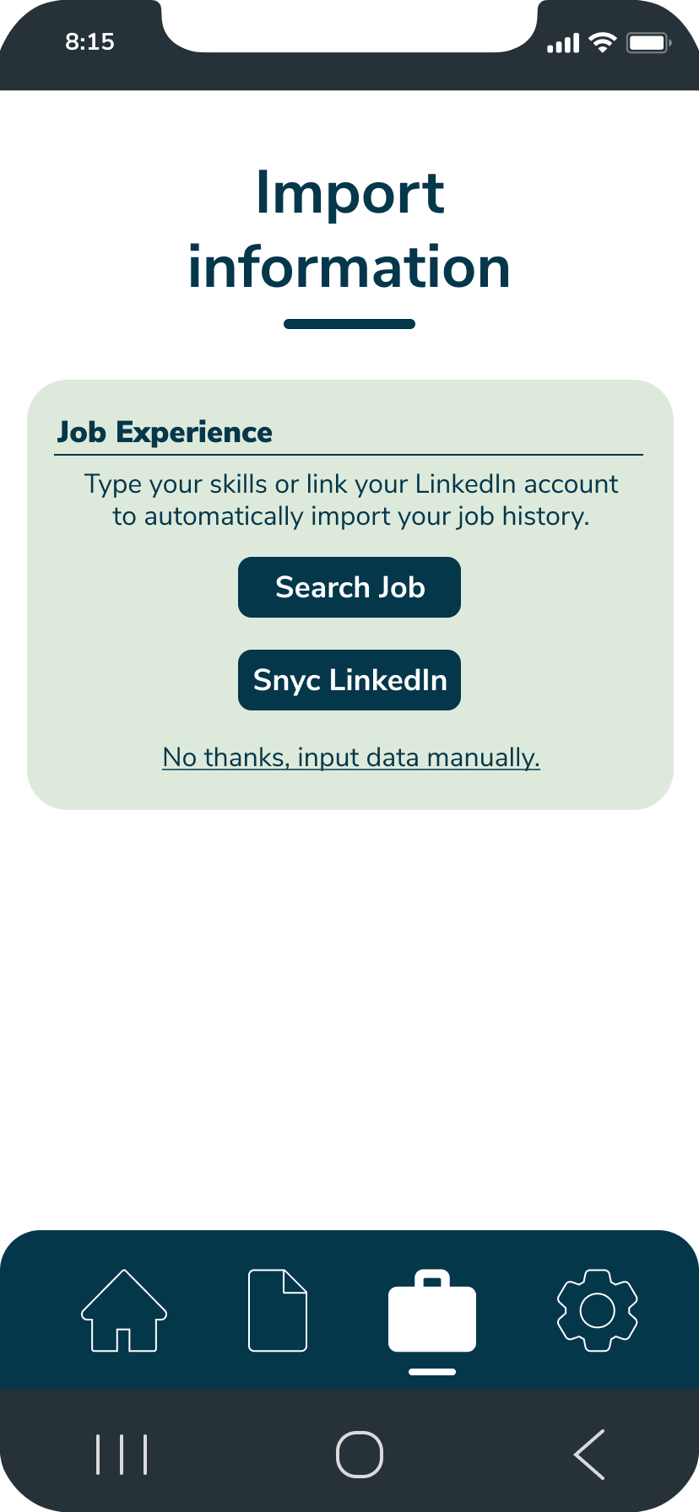Click the cellular signal bars icon
The height and width of the screenshot is (1512, 699).
coord(564,43)
